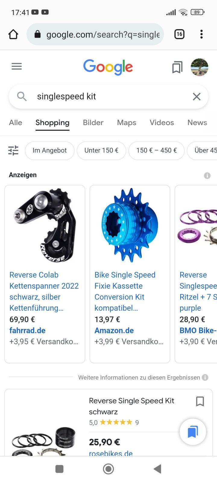Save Reverse Single Speed Kit with bookmark
This screenshot has height=482, width=217.
pos(200,401)
